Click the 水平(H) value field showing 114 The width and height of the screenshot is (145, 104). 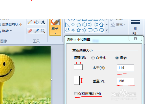pyautogui.click(x=125, y=68)
